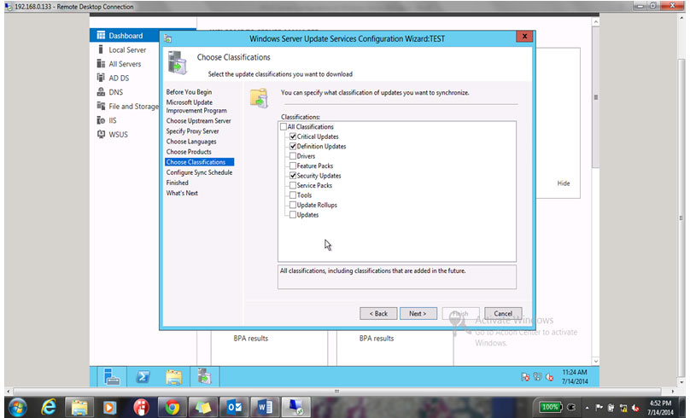Open Outlook from local taskbar
This screenshot has width=690, height=418.
235,408
